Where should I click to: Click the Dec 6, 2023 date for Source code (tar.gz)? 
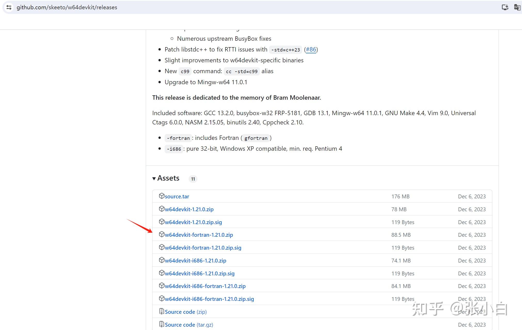[x=472, y=325]
